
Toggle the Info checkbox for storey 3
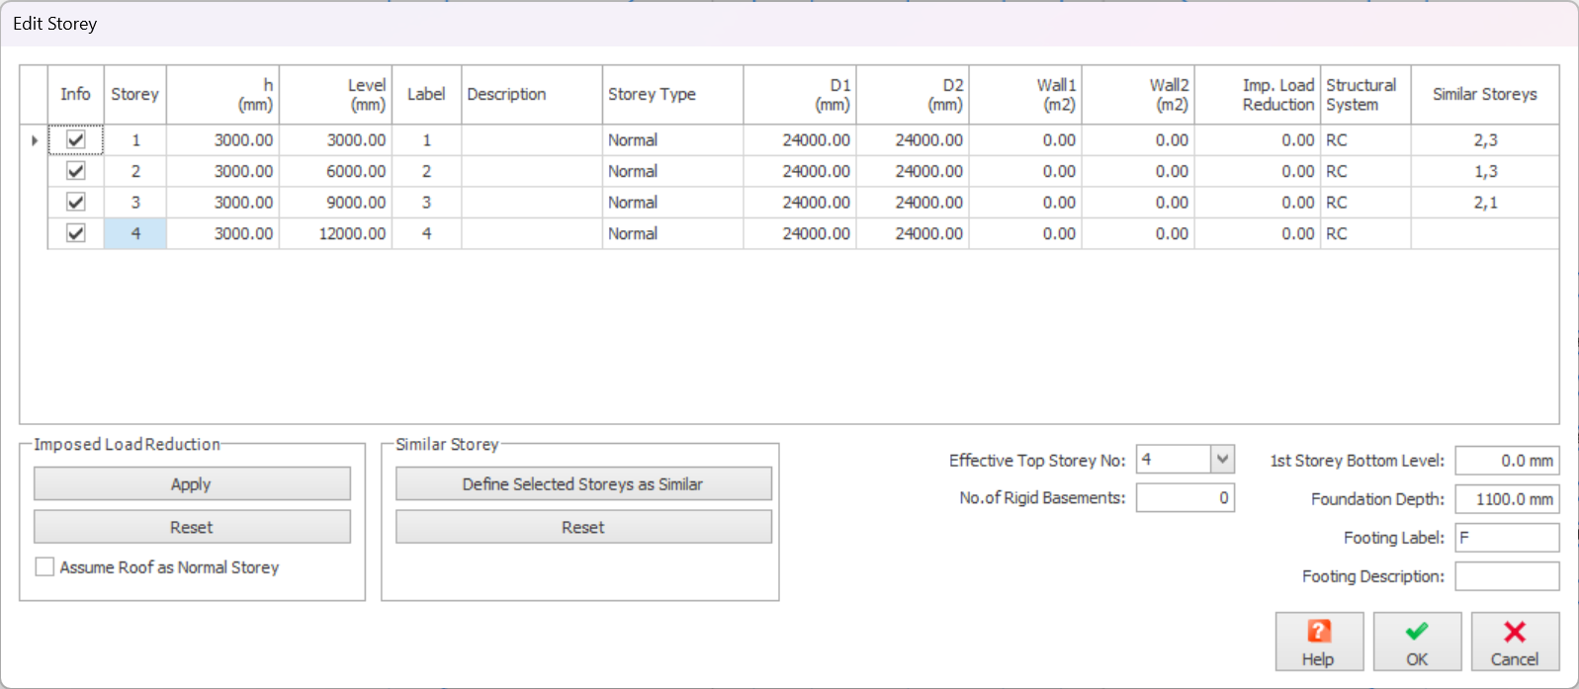click(x=76, y=202)
